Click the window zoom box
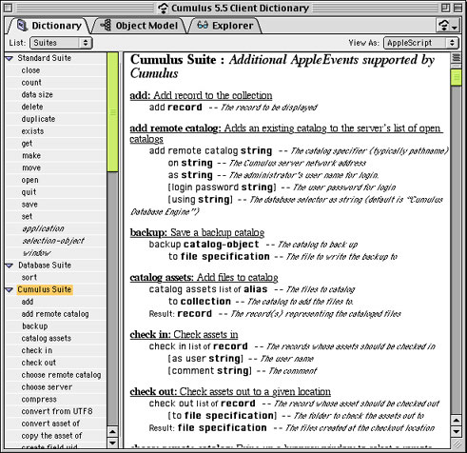Viewport: 467px width, 453px height. (446, 8)
